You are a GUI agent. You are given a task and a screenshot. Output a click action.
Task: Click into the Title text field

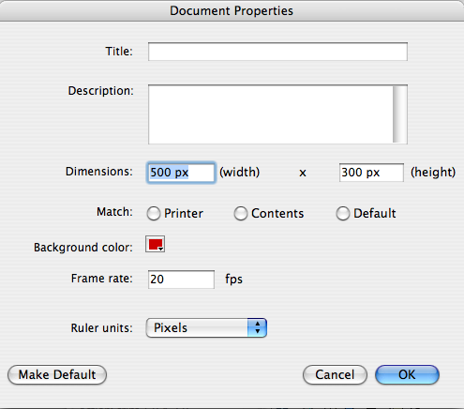pos(277,52)
